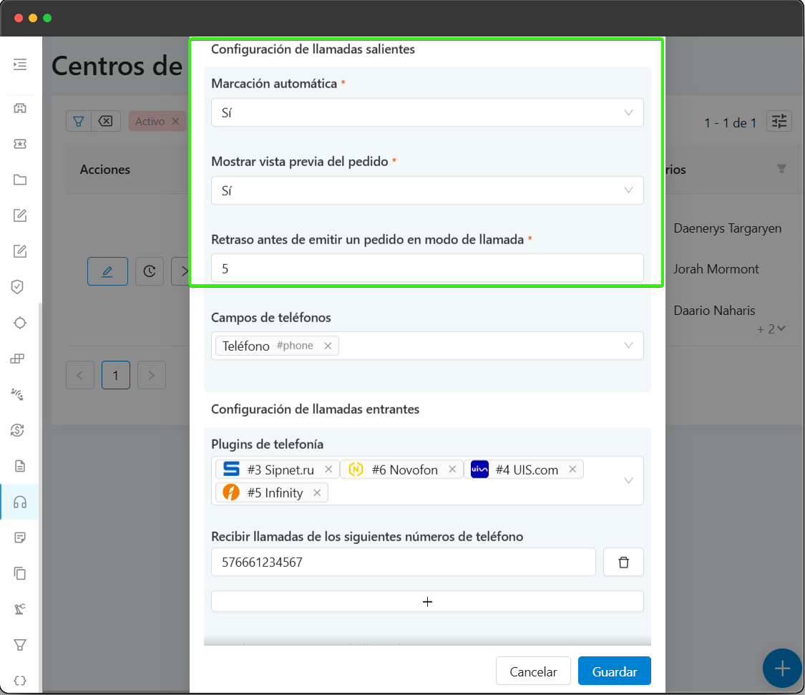
Task: Remove the Activo filter tag
Action: point(175,122)
